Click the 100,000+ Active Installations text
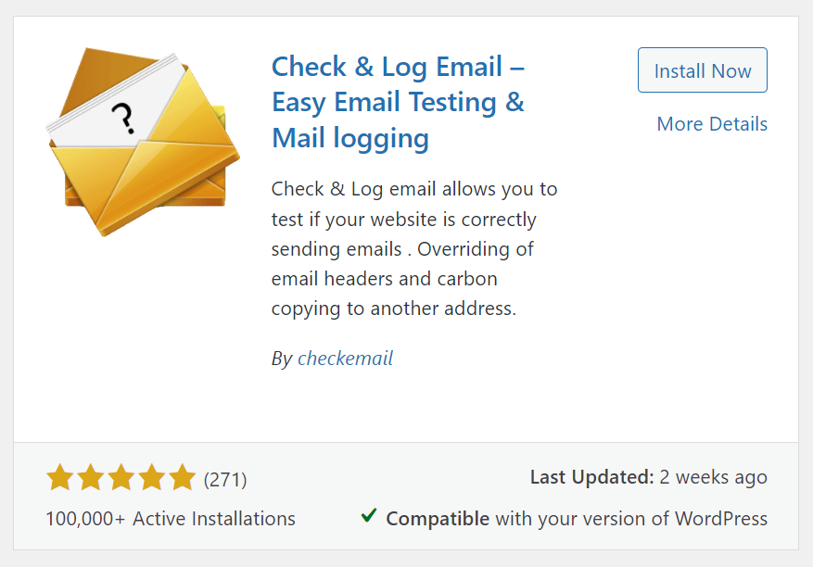 pyautogui.click(x=171, y=519)
